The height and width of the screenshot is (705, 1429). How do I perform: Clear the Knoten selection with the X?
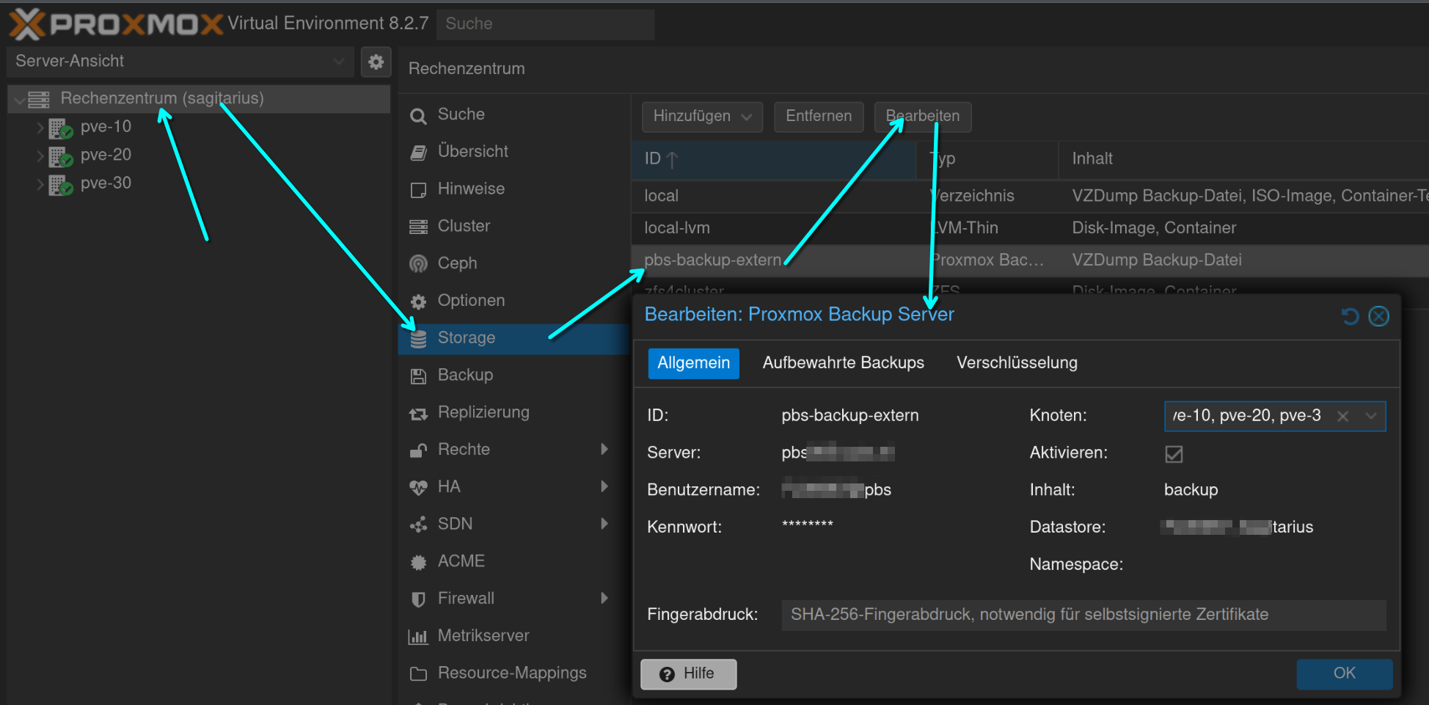pos(1342,417)
